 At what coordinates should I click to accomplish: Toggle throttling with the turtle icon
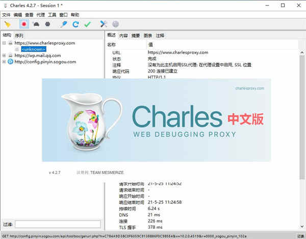coord(36,24)
